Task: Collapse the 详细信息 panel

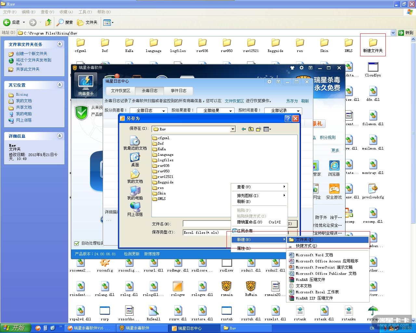Action: pyautogui.click(x=59, y=136)
